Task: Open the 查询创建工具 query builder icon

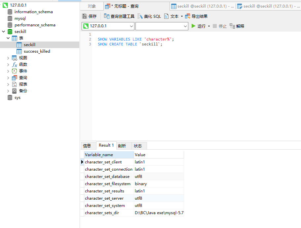Action: (x=106, y=16)
